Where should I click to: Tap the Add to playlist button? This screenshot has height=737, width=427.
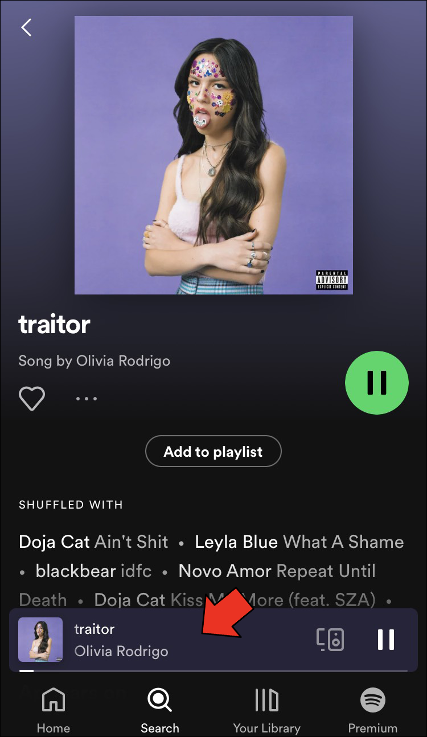[213, 452]
